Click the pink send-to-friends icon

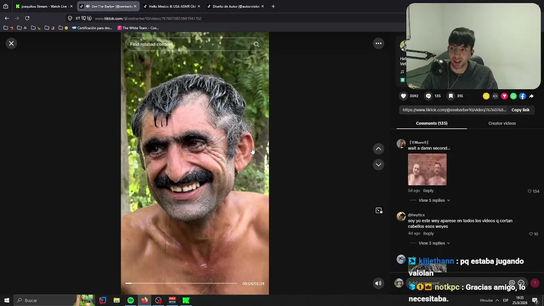pos(504,96)
